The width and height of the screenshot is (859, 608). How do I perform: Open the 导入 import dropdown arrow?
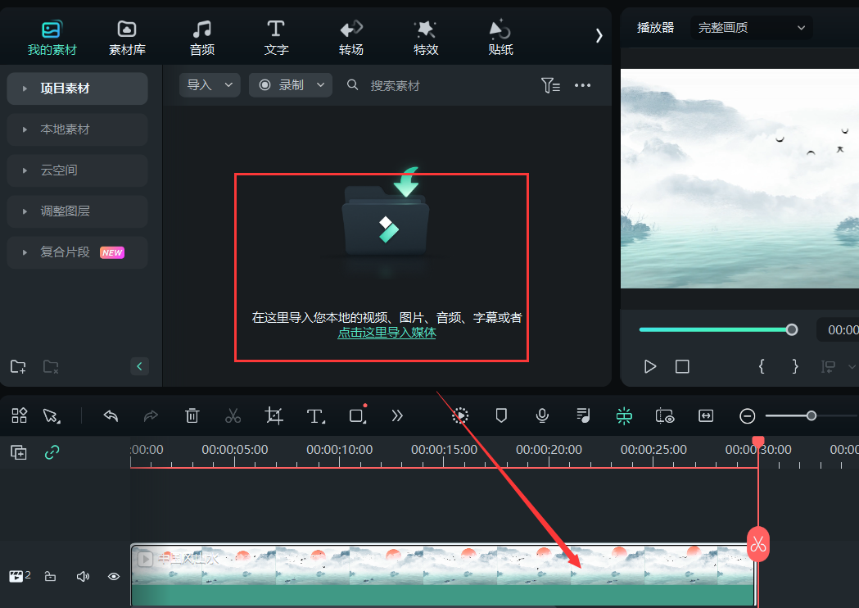tap(228, 84)
